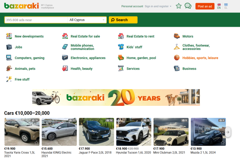Click the Free stuff magic wand icon

tap(9, 79)
